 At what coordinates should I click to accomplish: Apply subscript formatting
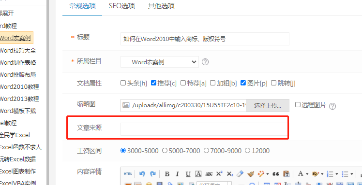click(x=230, y=174)
